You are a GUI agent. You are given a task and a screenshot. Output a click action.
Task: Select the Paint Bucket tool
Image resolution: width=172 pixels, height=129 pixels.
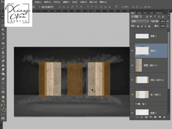point(3,65)
